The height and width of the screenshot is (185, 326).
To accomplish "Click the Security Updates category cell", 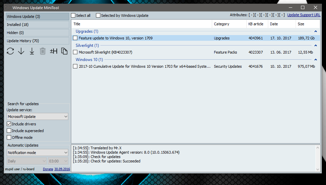I will point(228,66).
